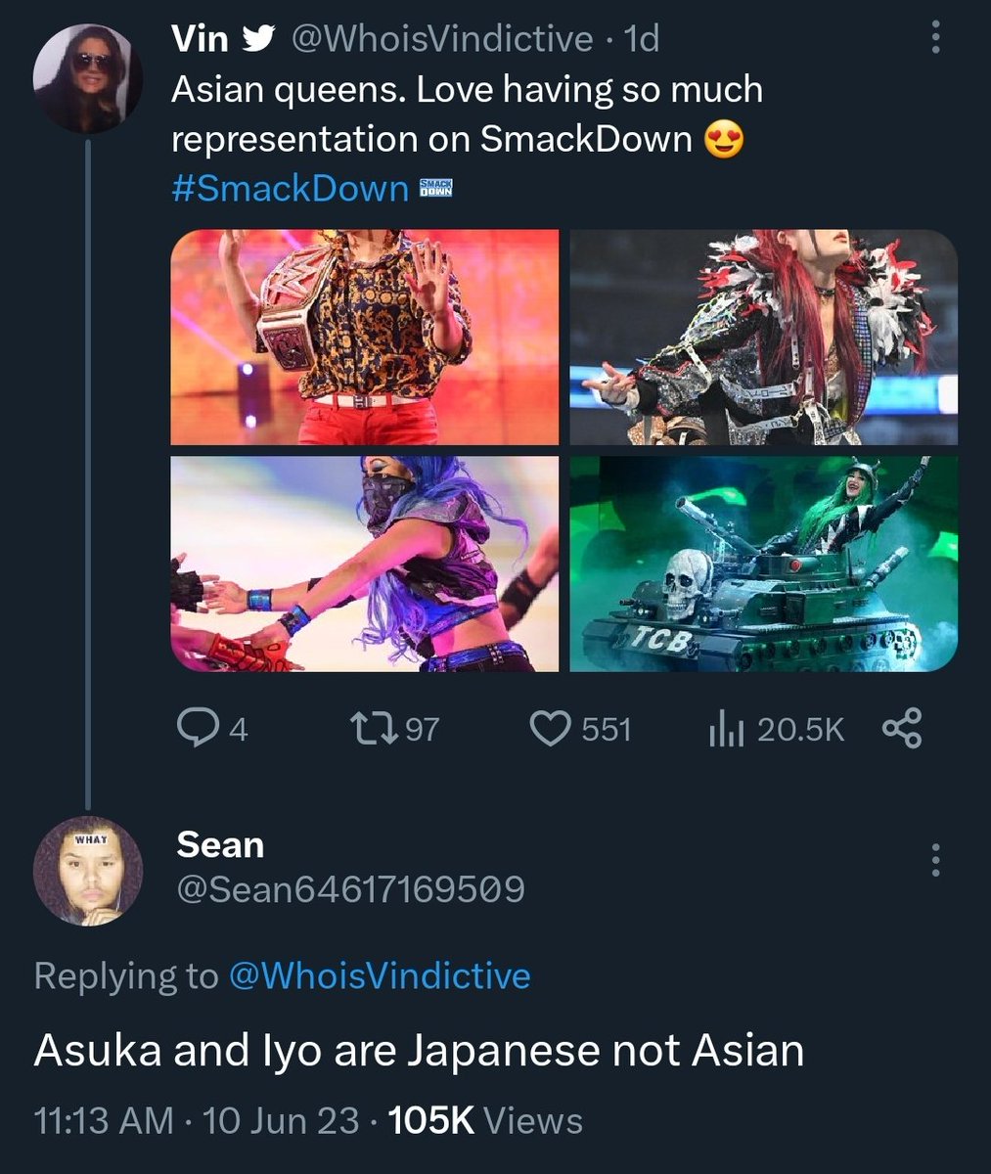Open @WhoisVindictive in Replying to line
Screen dimensions: 991x1174
[x=380, y=975]
